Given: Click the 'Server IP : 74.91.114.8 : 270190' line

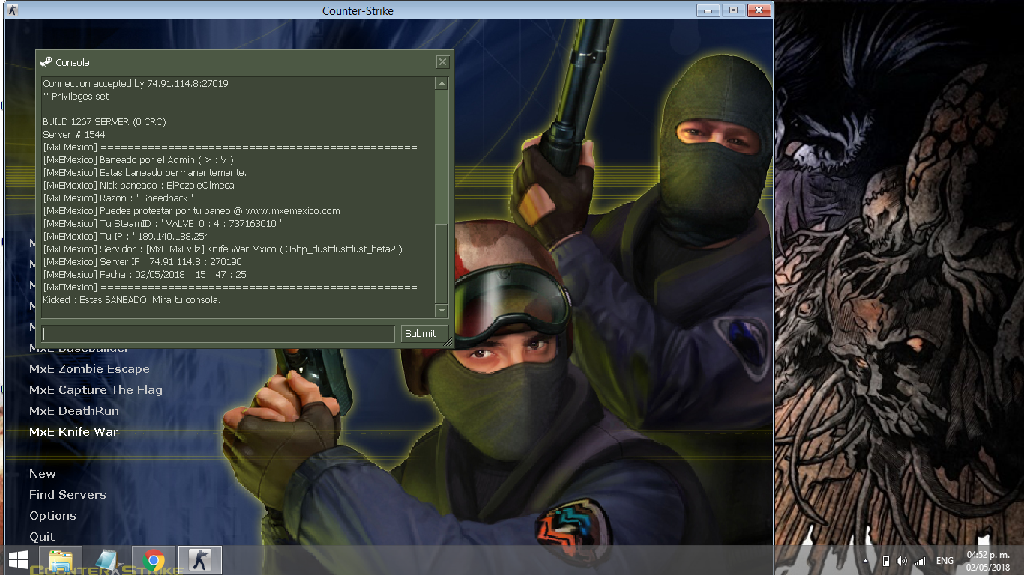Looking at the screenshot, I should [x=142, y=262].
